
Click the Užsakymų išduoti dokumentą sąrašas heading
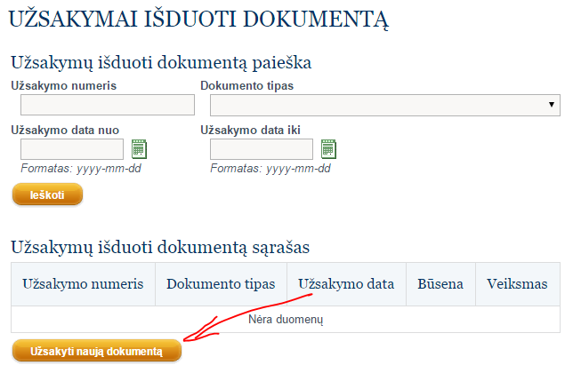(160, 247)
